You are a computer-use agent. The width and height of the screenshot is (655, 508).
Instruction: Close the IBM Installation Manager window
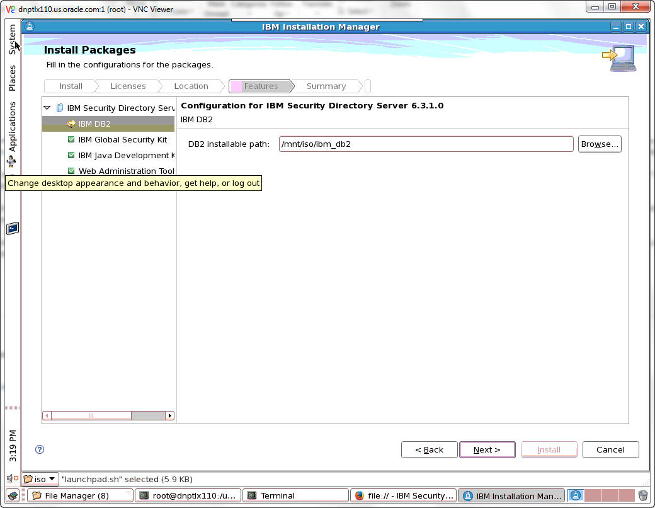[x=641, y=26]
